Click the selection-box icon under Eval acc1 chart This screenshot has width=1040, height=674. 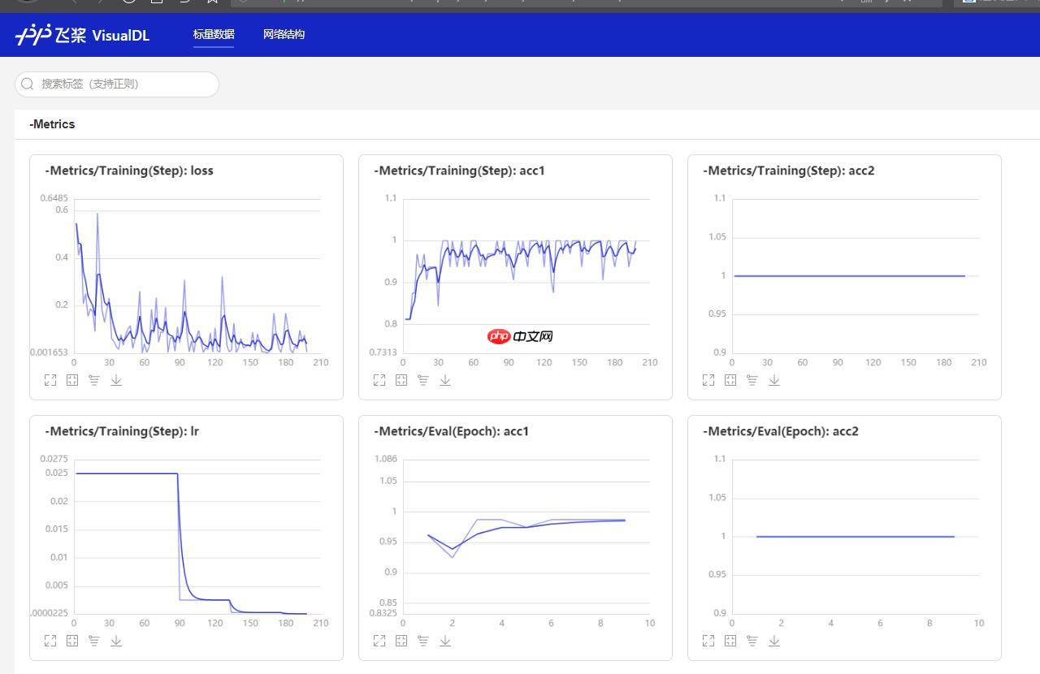tap(401, 641)
